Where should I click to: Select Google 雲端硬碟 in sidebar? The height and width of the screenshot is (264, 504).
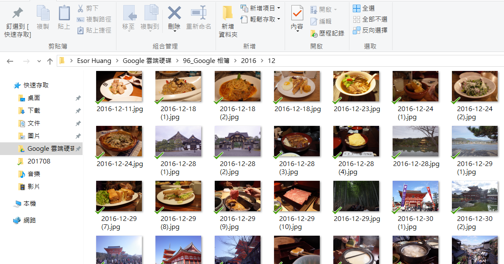pos(41,149)
